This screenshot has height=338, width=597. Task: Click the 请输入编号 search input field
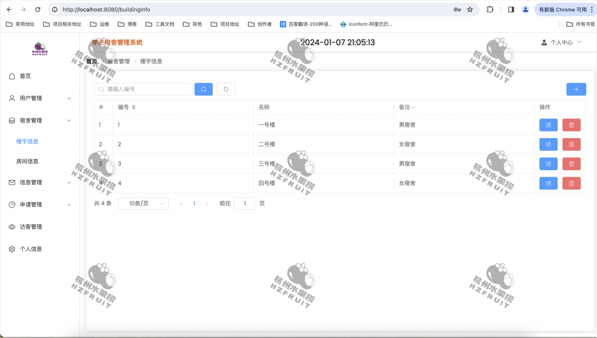click(x=143, y=89)
